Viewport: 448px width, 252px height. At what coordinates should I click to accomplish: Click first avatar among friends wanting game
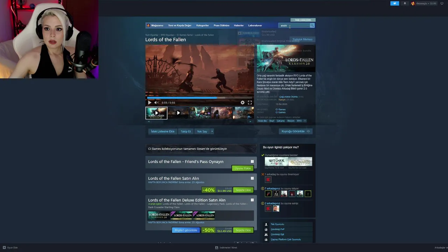click(x=268, y=194)
